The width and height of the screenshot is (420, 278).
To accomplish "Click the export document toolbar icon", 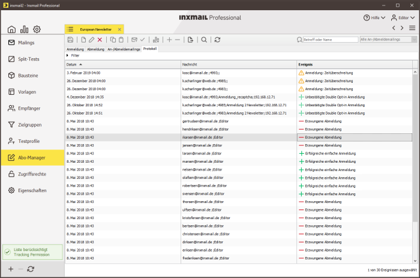I will [190, 40].
